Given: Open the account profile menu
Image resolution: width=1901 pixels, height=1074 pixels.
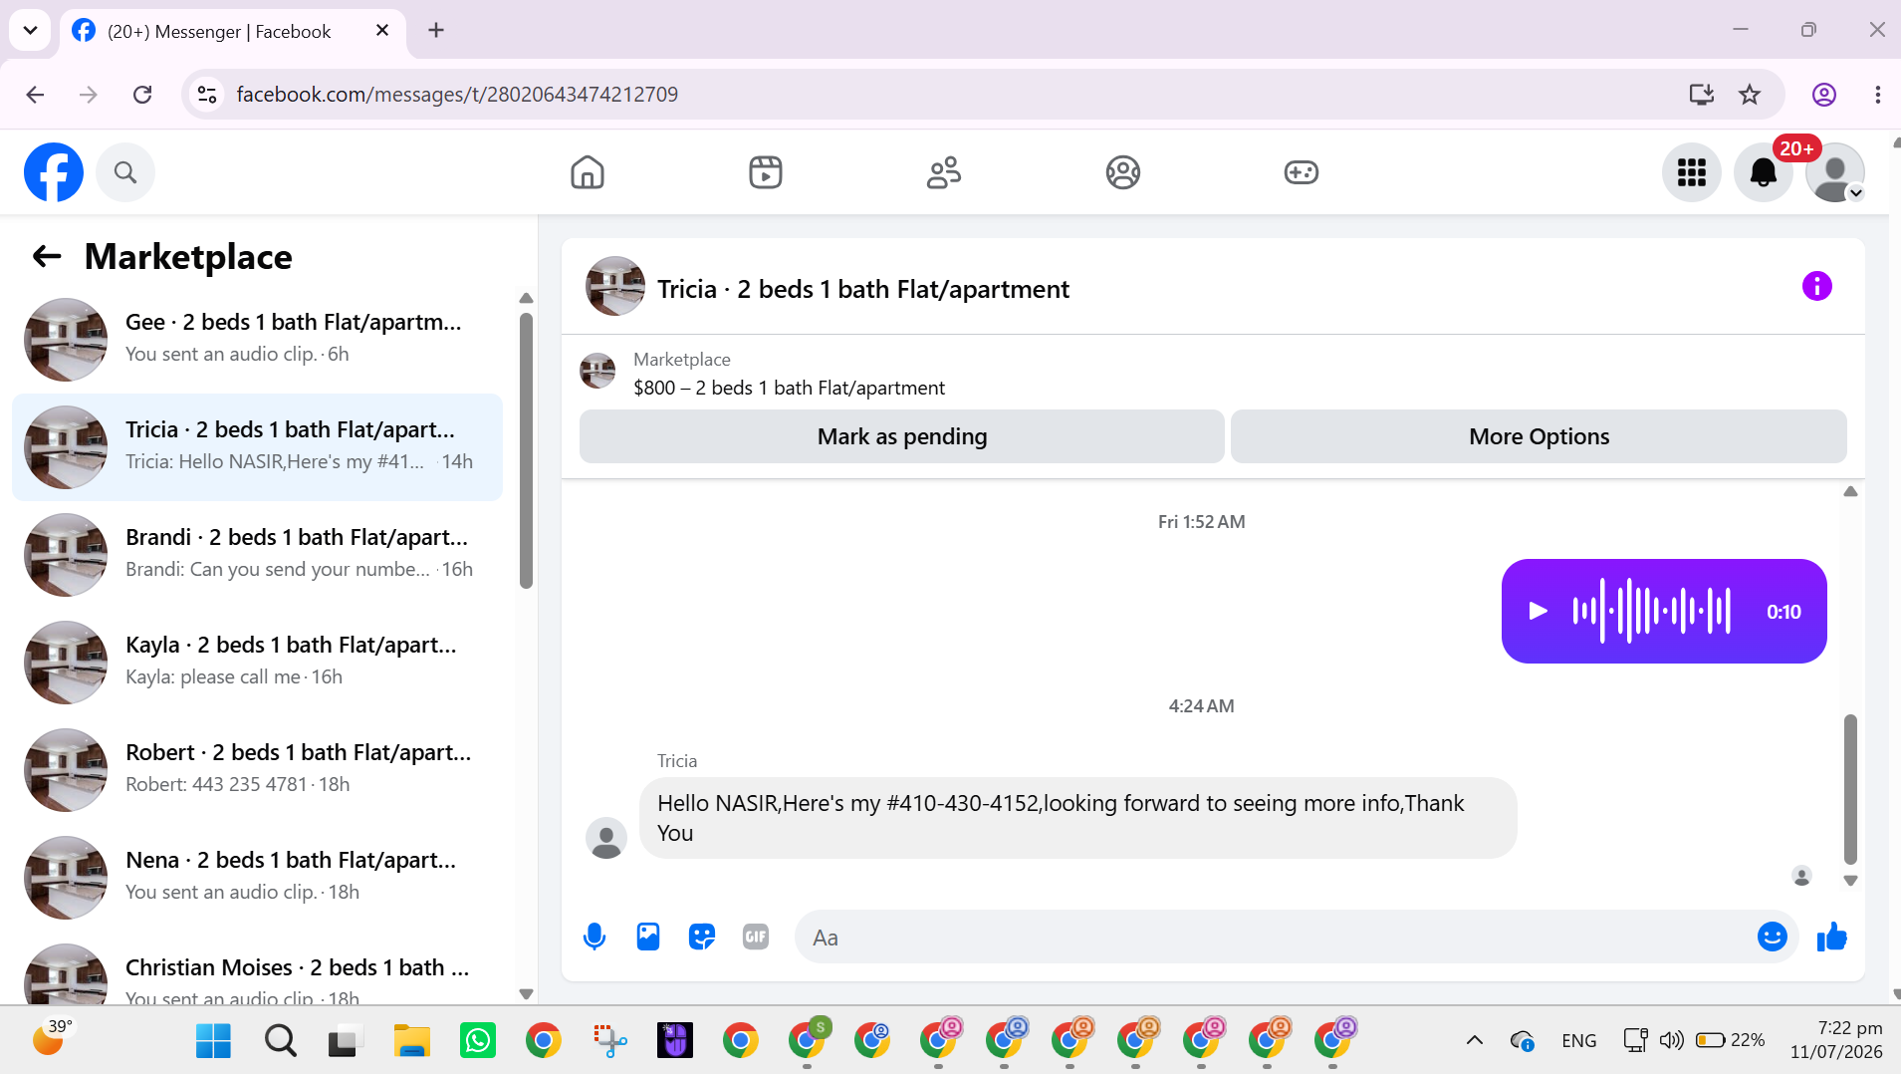Looking at the screenshot, I should click(x=1834, y=172).
